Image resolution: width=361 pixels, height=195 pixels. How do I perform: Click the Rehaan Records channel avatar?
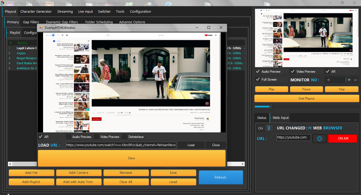click(x=207, y=119)
